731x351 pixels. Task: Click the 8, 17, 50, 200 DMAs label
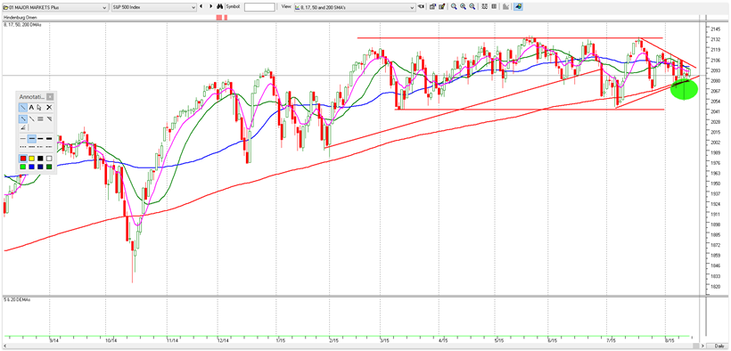tap(22, 24)
